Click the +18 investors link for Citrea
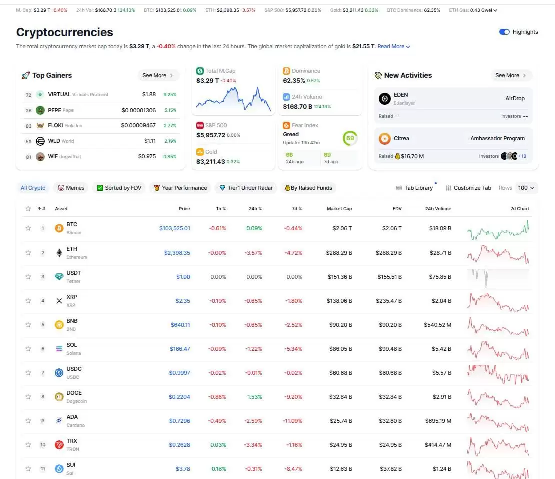This screenshot has width=555, height=479. 522,156
